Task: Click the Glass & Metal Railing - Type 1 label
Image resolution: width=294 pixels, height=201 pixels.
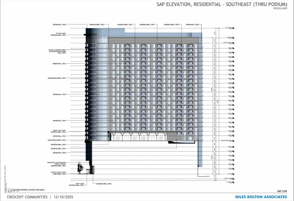Action: click(x=59, y=78)
